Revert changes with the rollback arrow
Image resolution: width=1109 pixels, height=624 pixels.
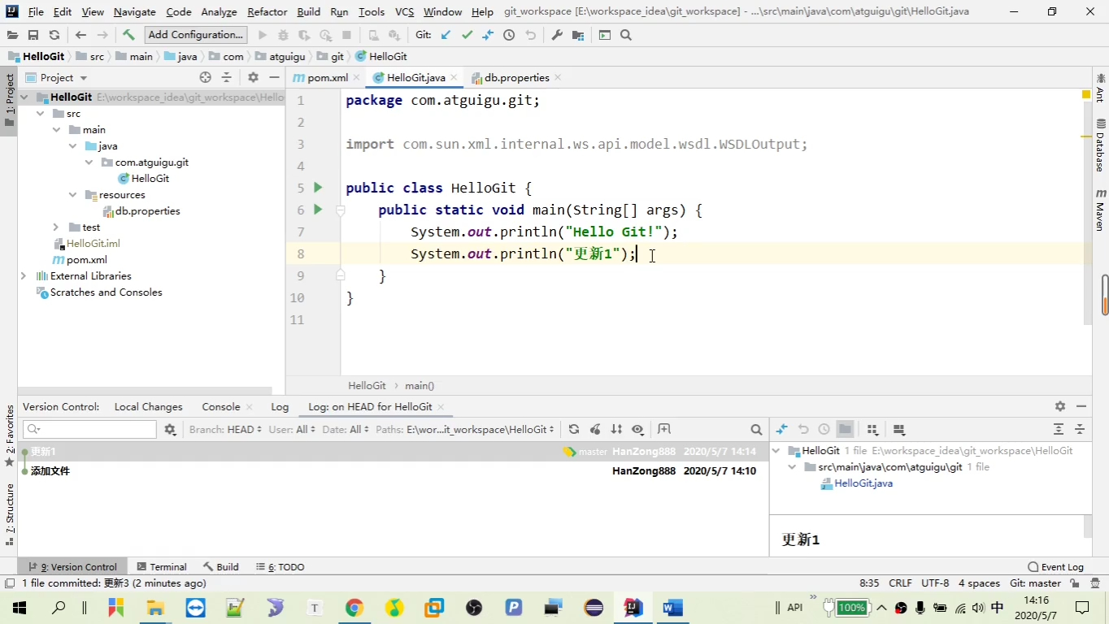point(530,35)
